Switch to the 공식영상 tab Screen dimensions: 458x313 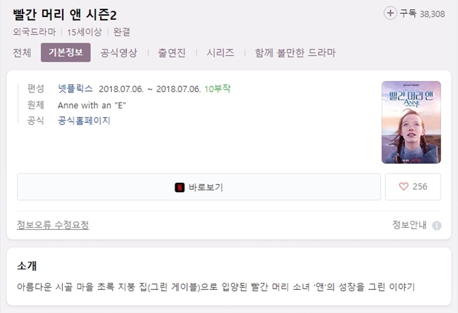click(119, 53)
